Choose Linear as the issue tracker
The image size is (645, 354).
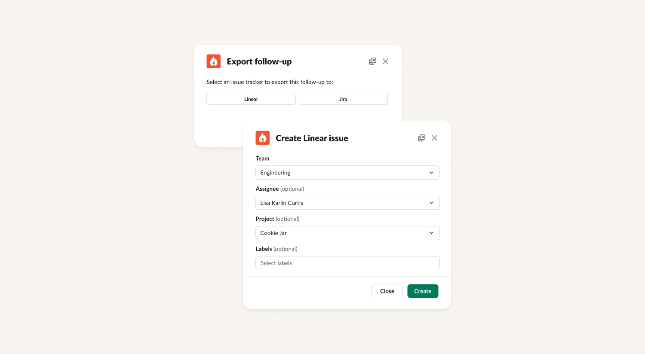click(x=251, y=99)
